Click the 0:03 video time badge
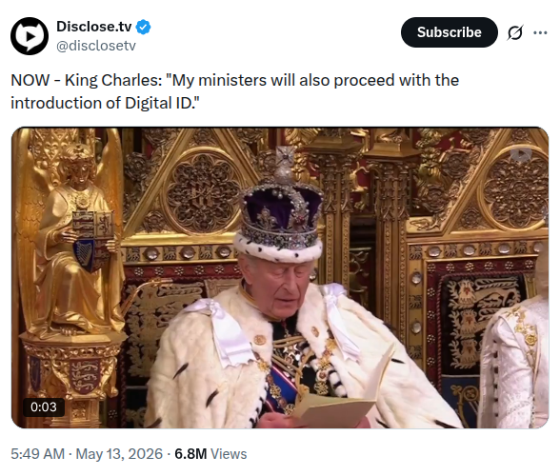Viewport: 560px width, 476px height. point(44,407)
